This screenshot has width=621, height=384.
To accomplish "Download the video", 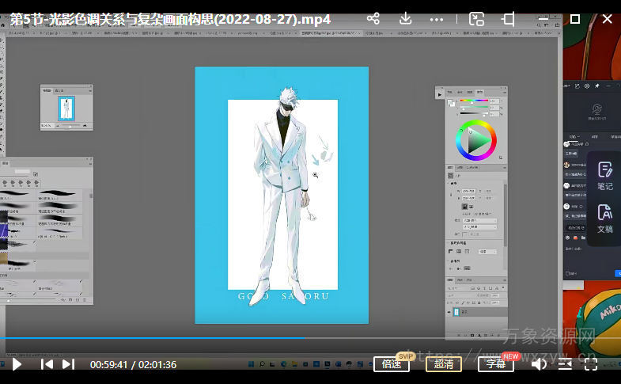I will click(x=405, y=18).
